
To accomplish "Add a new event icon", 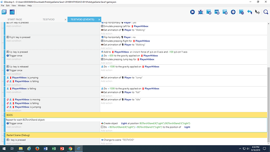I will 209,12.
